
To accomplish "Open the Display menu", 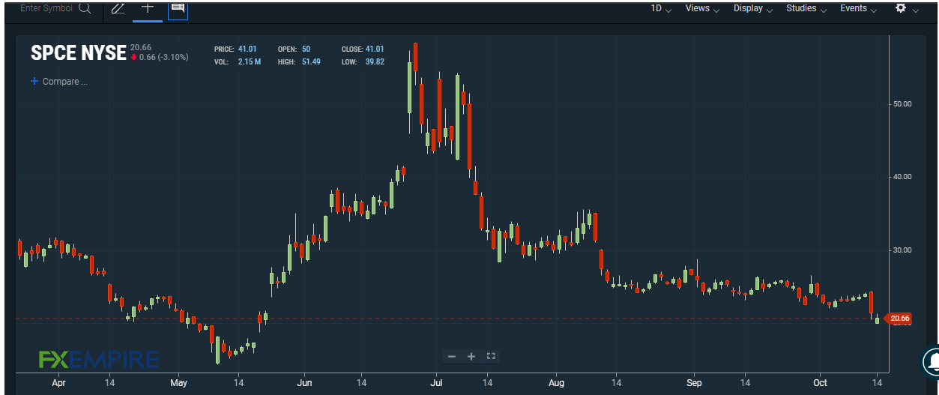I will pyautogui.click(x=753, y=8).
